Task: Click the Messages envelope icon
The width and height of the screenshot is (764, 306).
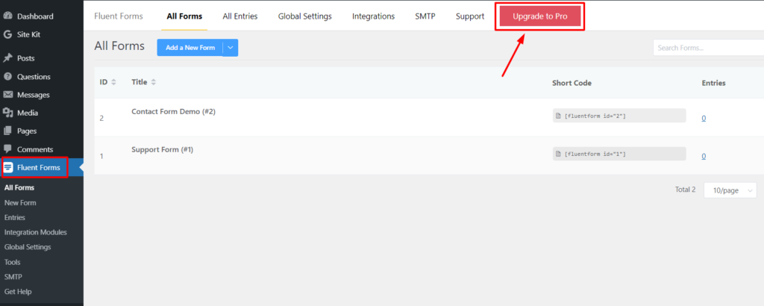Action: [x=7, y=95]
